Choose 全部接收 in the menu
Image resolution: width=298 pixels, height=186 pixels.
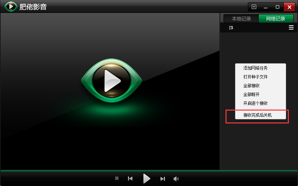(260, 86)
